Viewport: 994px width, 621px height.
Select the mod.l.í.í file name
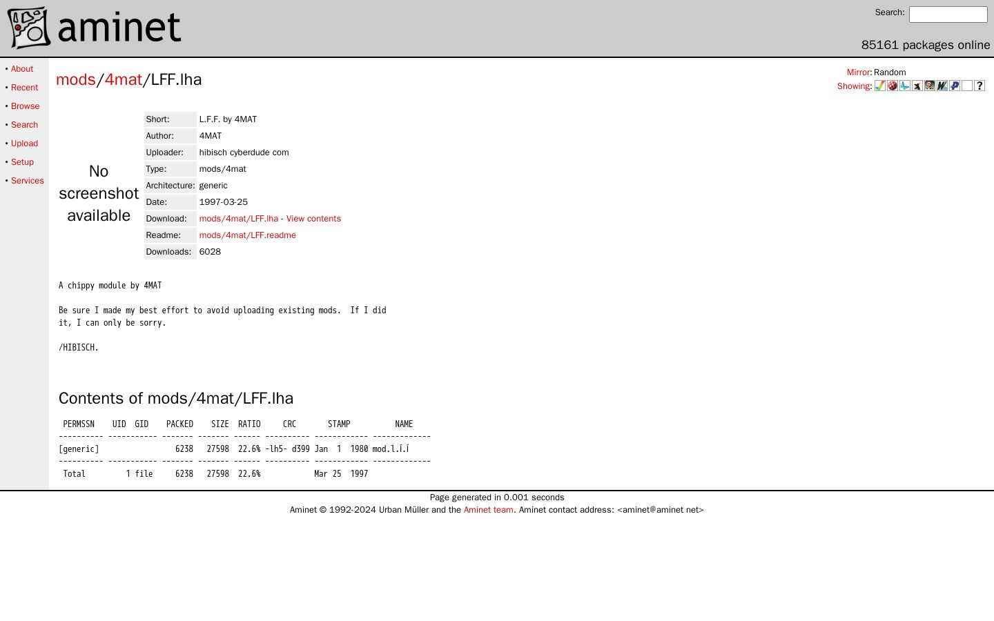click(391, 449)
